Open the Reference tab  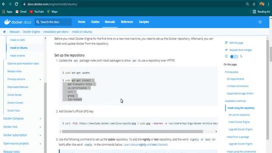tap(127, 22)
